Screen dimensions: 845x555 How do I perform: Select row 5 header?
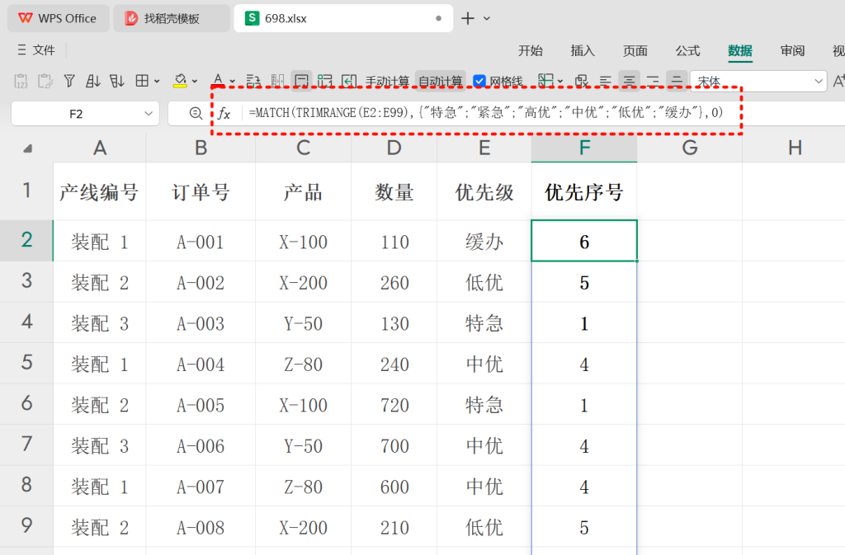[26, 362]
